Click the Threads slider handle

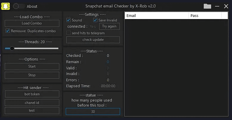12,48
